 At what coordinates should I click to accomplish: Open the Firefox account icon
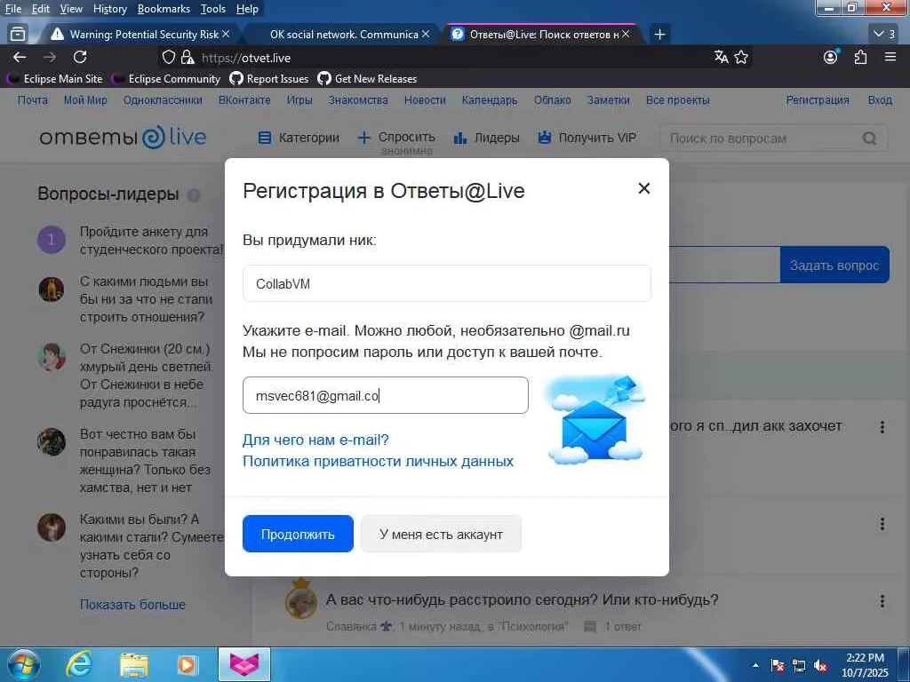831,57
